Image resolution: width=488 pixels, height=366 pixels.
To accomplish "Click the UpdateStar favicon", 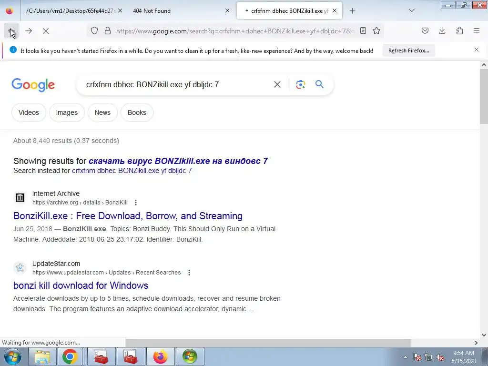I will (x=20, y=268).
